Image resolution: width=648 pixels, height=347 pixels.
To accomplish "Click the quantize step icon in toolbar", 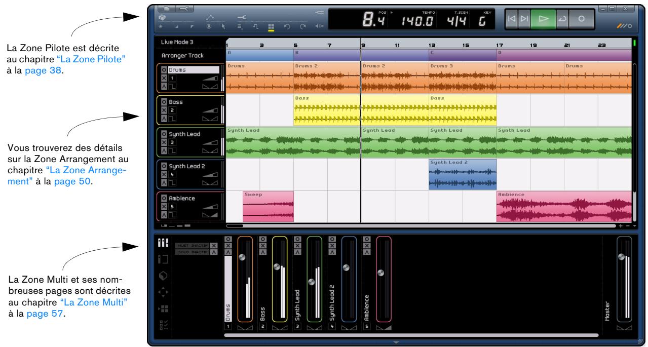I will click(256, 27).
